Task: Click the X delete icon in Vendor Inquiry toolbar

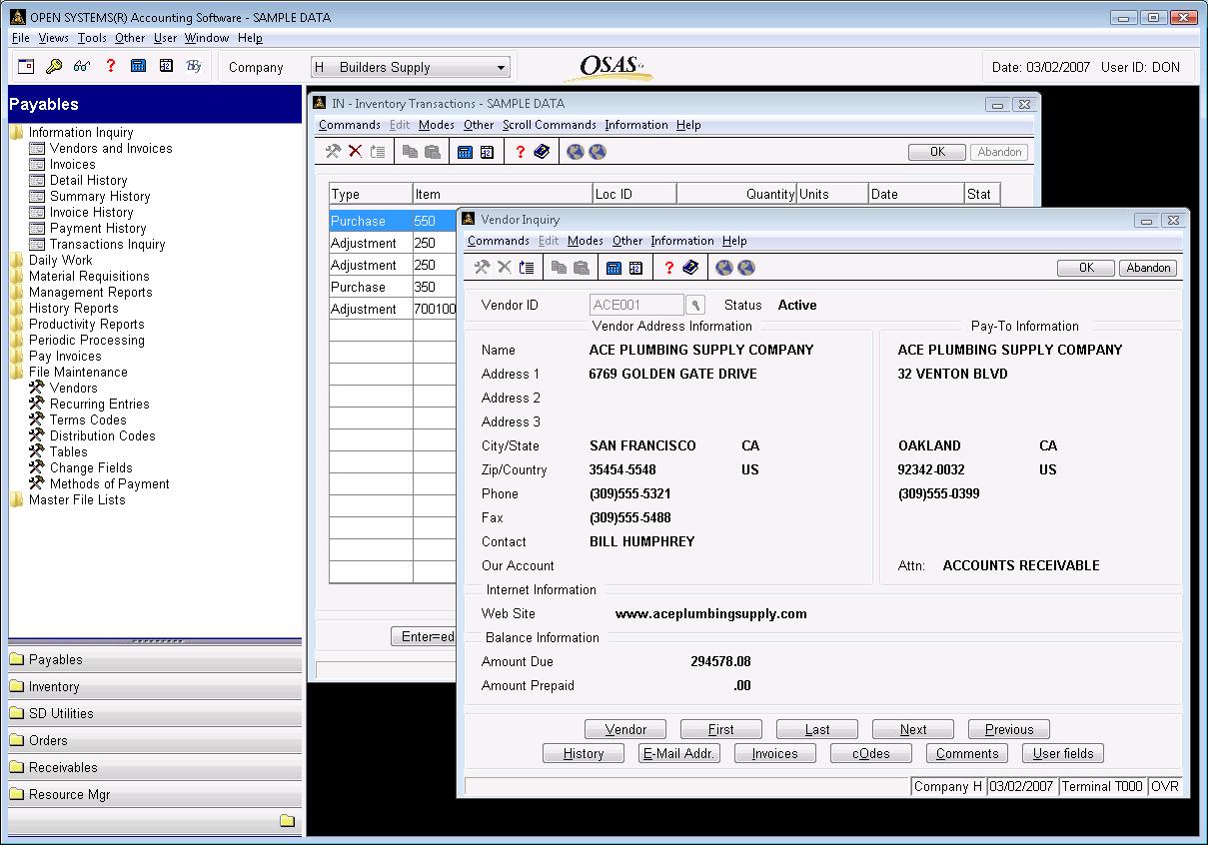Action: (504, 268)
